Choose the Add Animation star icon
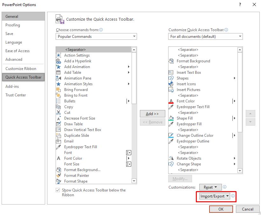This screenshot has height=215, width=261. [x=58, y=67]
